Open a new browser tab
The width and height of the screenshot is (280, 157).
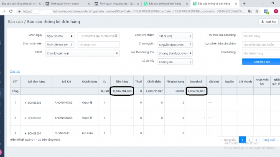coord(244,4)
